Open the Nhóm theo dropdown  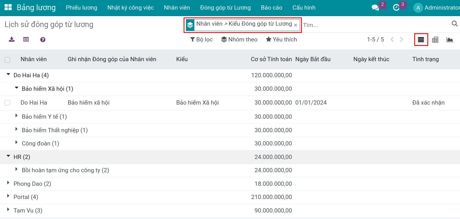coord(239,39)
